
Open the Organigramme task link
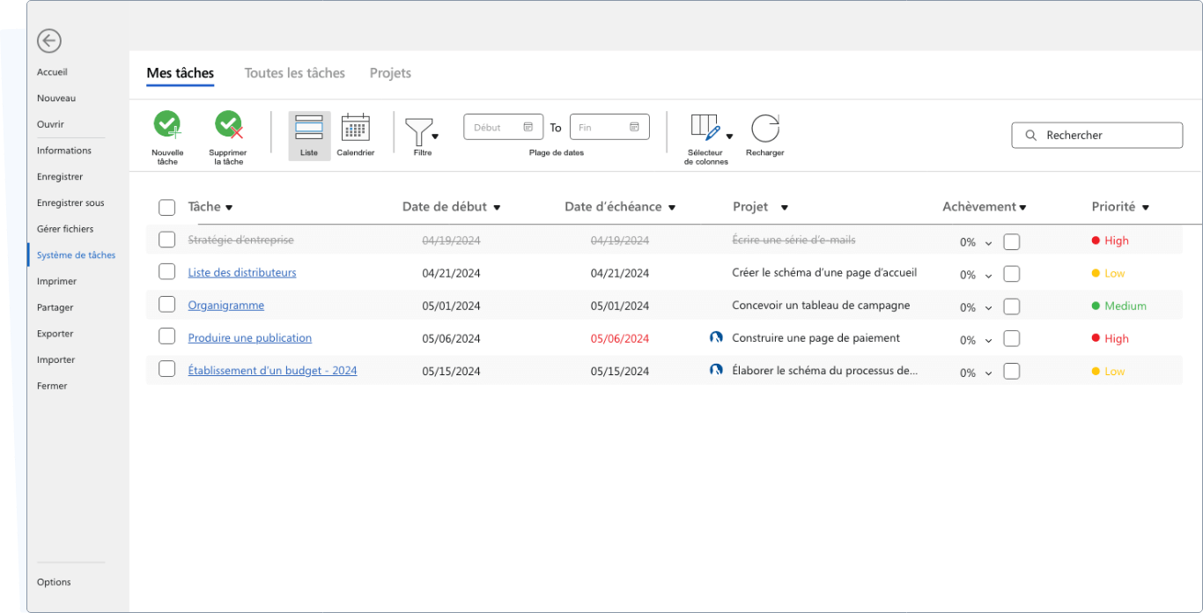pyautogui.click(x=226, y=305)
